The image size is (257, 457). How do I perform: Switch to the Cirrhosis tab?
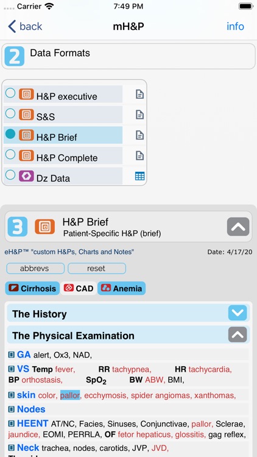click(32, 288)
